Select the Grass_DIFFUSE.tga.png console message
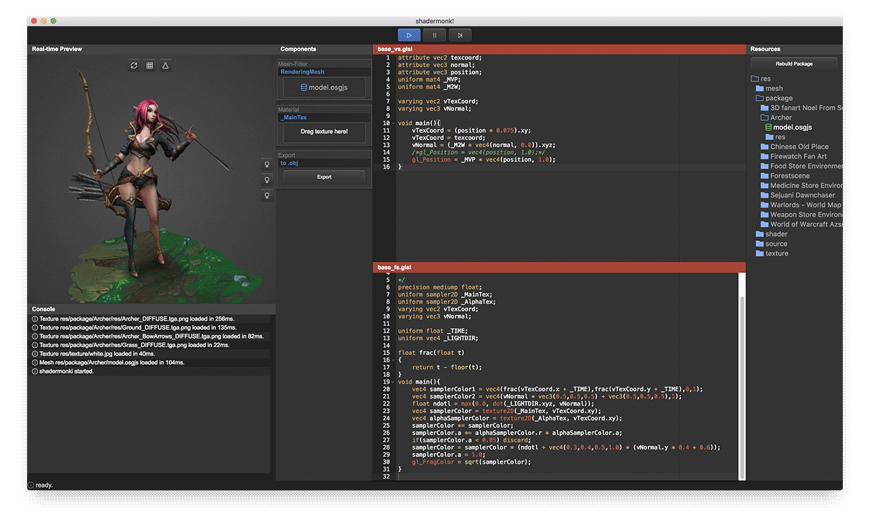The width and height of the screenshot is (870, 529). (150, 345)
